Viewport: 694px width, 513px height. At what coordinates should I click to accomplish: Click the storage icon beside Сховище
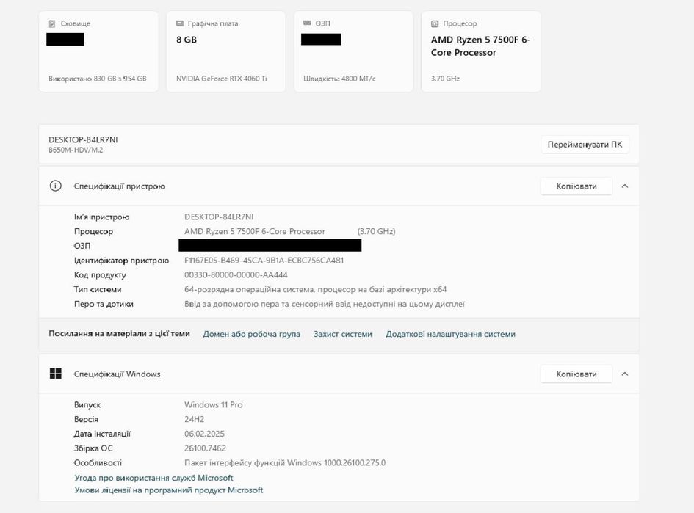[x=52, y=23]
